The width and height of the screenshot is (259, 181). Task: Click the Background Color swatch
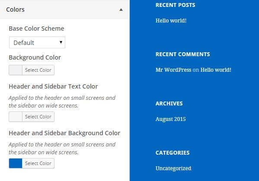coord(16,70)
